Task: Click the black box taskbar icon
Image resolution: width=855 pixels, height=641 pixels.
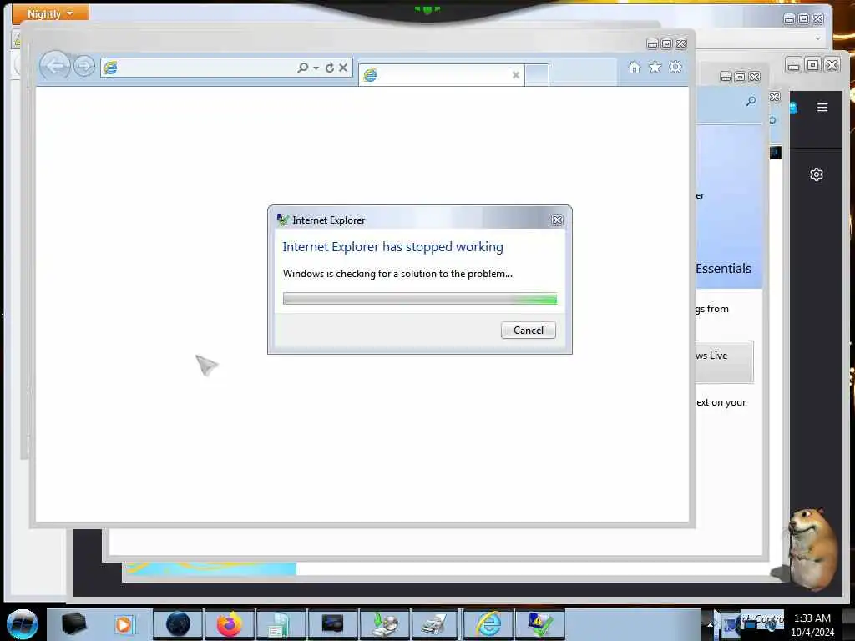Action: coord(73,623)
